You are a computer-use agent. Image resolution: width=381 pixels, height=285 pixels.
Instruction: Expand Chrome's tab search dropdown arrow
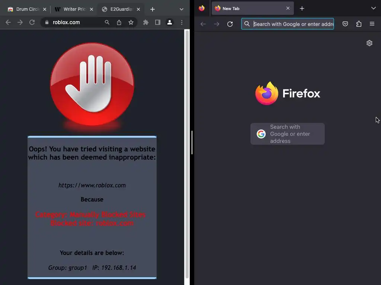(x=181, y=9)
